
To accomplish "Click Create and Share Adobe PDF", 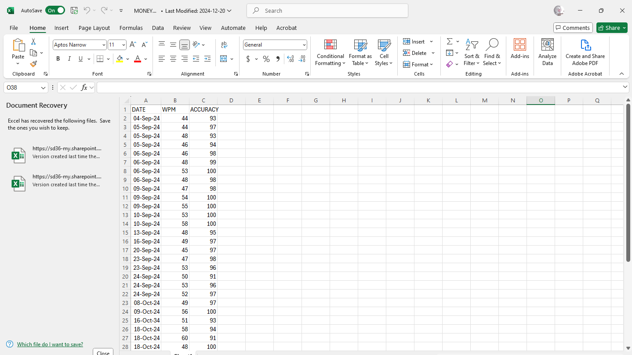I will pos(585,52).
